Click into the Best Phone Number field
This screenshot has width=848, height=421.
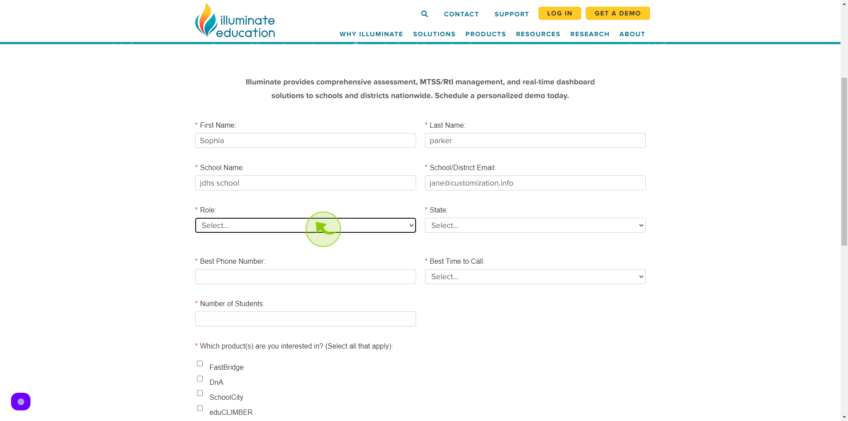coord(306,277)
